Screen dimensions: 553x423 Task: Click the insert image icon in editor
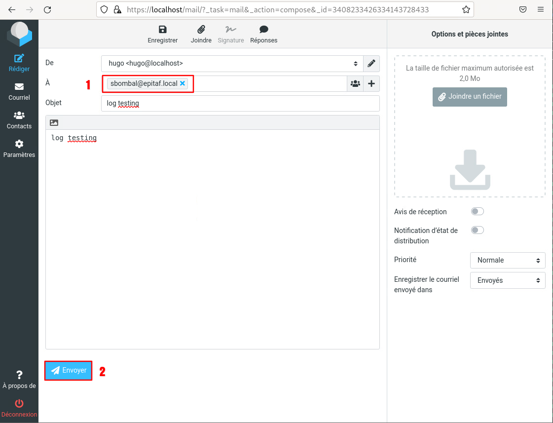[54, 122]
